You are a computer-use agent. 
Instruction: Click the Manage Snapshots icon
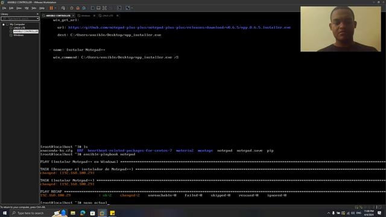[84, 8]
